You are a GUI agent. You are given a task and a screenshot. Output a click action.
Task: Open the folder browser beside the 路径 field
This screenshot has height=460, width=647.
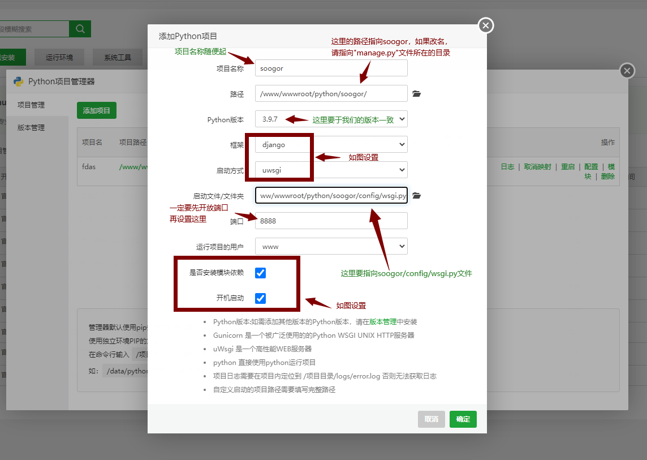(x=416, y=93)
